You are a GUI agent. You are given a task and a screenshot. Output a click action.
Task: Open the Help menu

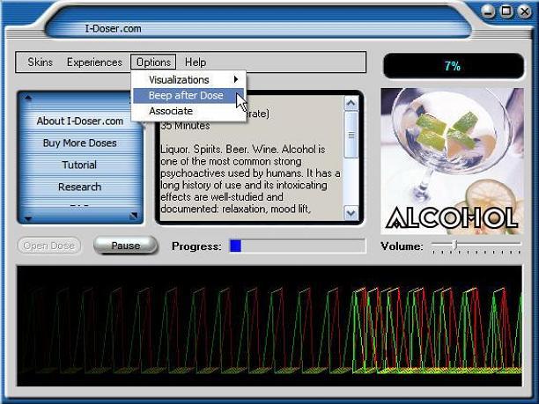point(196,62)
